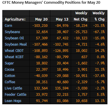This screenshot has height=106, width=110.
Task: Select the Weekly Net Chg header
Action: pyautogui.click(x=81, y=16)
